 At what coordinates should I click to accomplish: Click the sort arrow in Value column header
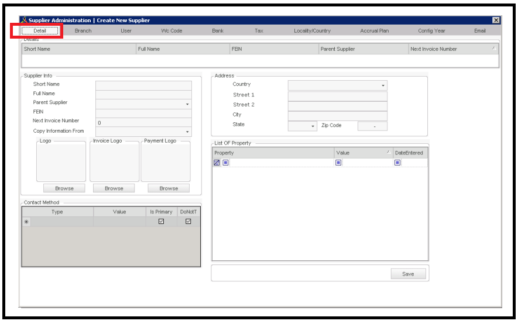[x=389, y=152]
